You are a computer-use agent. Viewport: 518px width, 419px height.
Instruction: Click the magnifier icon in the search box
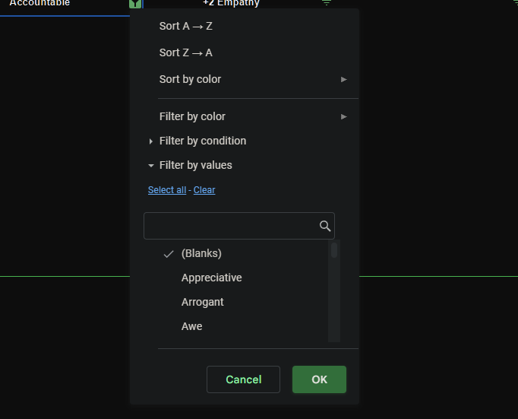(325, 226)
